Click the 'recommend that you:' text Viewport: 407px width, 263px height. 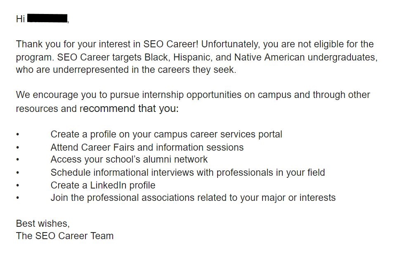pos(129,109)
